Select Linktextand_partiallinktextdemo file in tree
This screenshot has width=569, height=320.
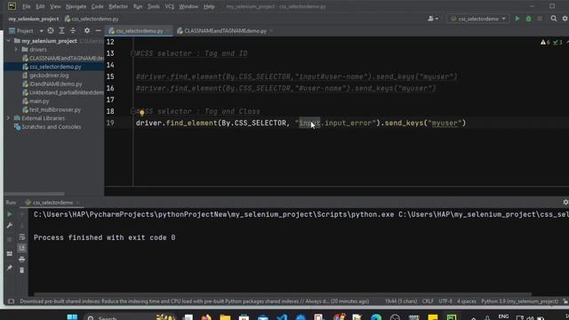(63, 92)
